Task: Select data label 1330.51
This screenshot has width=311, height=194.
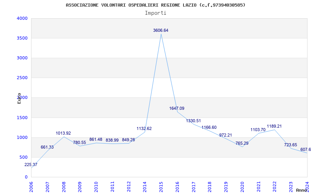Action: click(193, 121)
